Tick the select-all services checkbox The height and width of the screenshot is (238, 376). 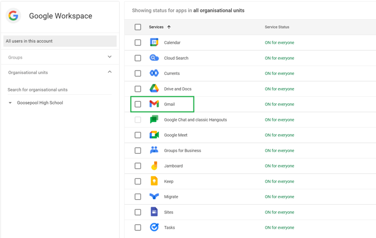138,27
